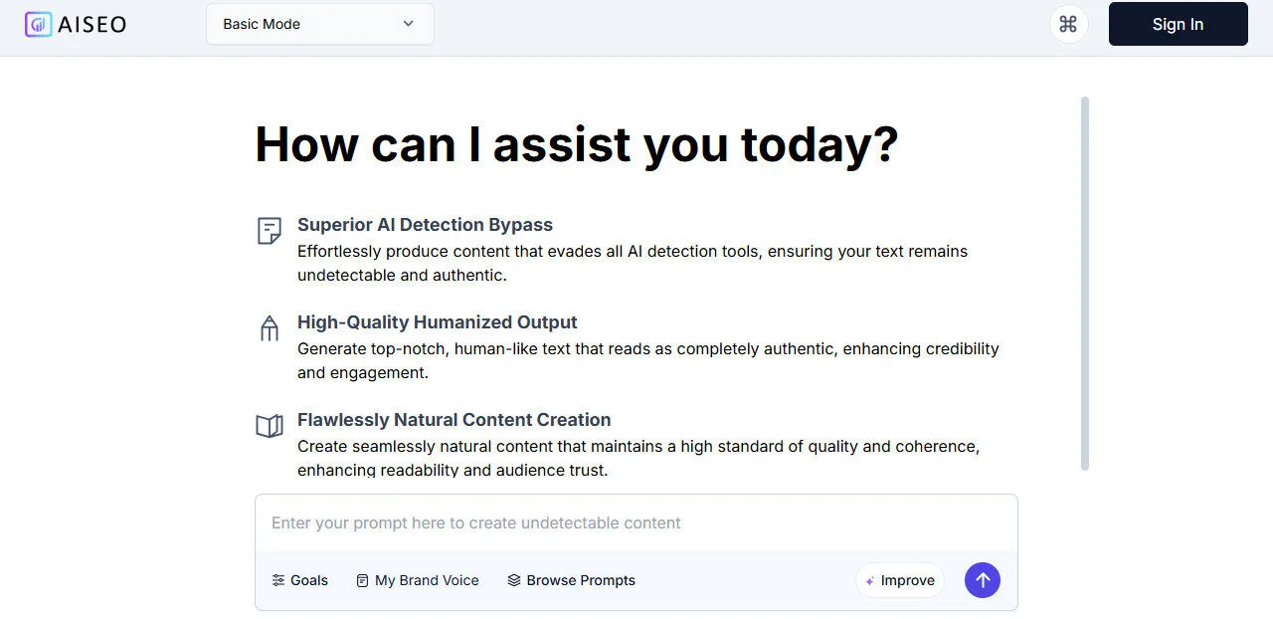Click the sliders icon next to Goals
Screen dimensions: 1273x619
click(x=277, y=580)
